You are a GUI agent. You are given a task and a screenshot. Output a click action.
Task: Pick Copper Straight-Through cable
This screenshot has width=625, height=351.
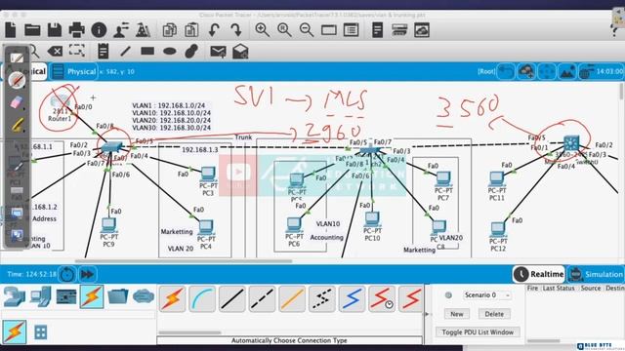[x=232, y=299]
